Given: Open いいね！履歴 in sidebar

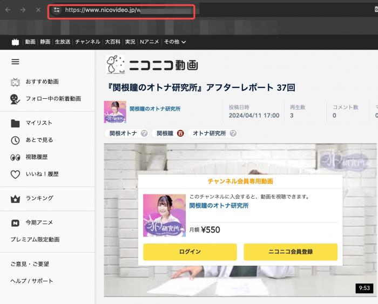Looking at the screenshot, I should pyautogui.click(x=42, y=174).
